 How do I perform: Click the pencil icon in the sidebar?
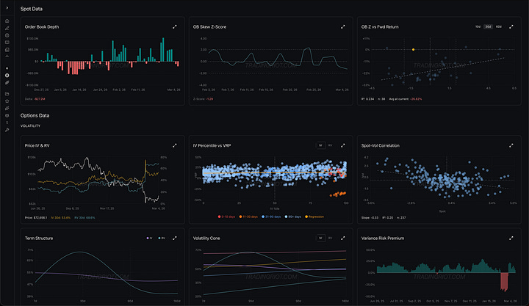[x=7, y=29]
